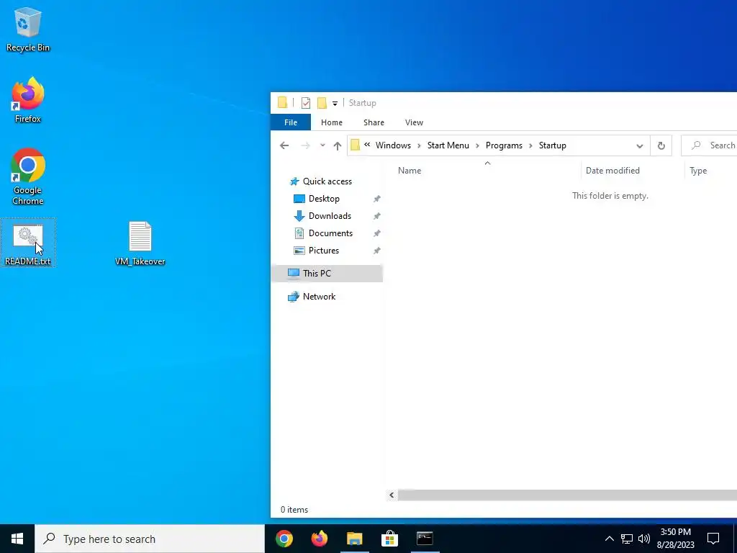Open Downloads in Quick access
737x553 pixels.
(x=330, y=216)
